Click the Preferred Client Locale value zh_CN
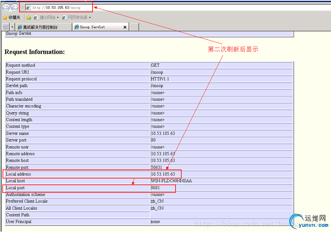Viewport: 331px width, 232px height. [157, 201]
